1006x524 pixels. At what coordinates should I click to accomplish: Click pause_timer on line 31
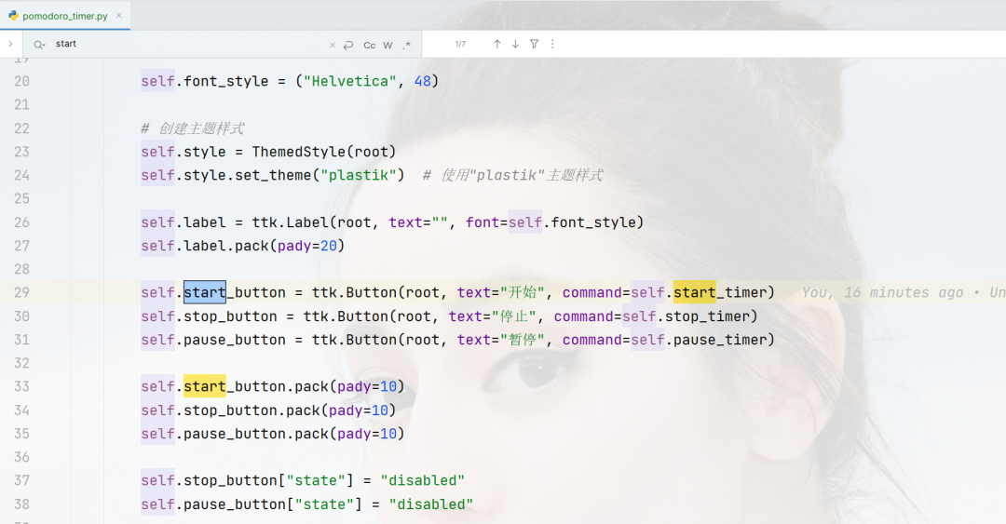point(720,340)
